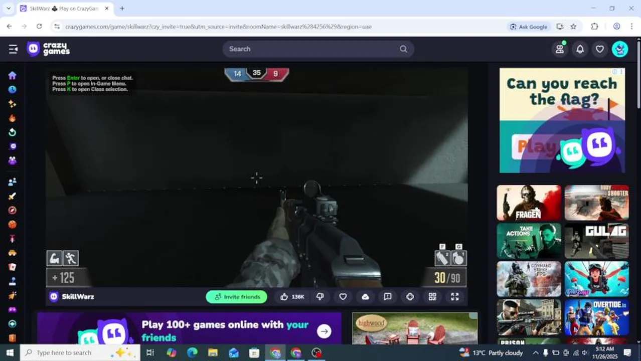Select the in-game grenade slot G
This screenshot has height=361, width=641.
[458, 258]
